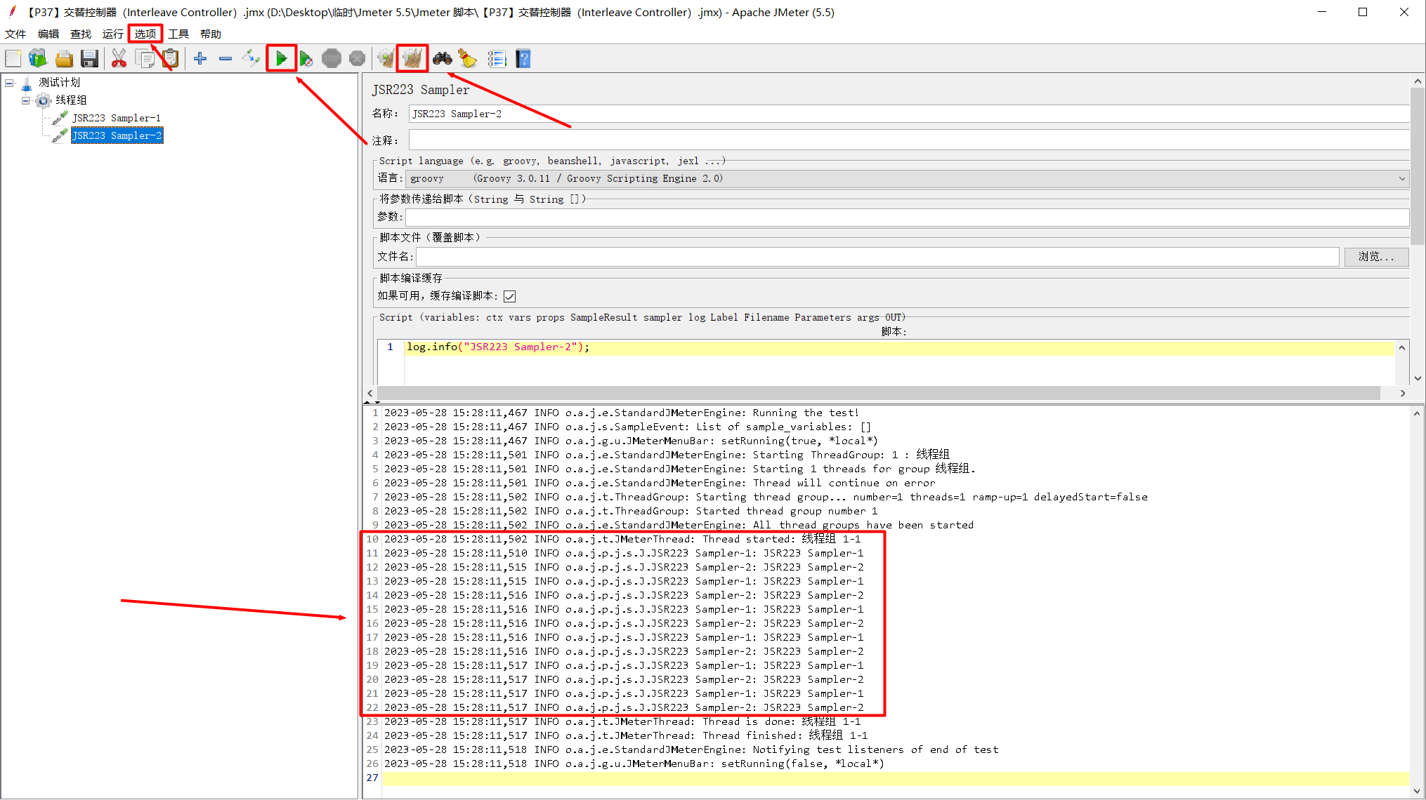This screenshot has width=1426, height=800.
Task: Open the 查找 menu
Action: click(x=80, y=34)
